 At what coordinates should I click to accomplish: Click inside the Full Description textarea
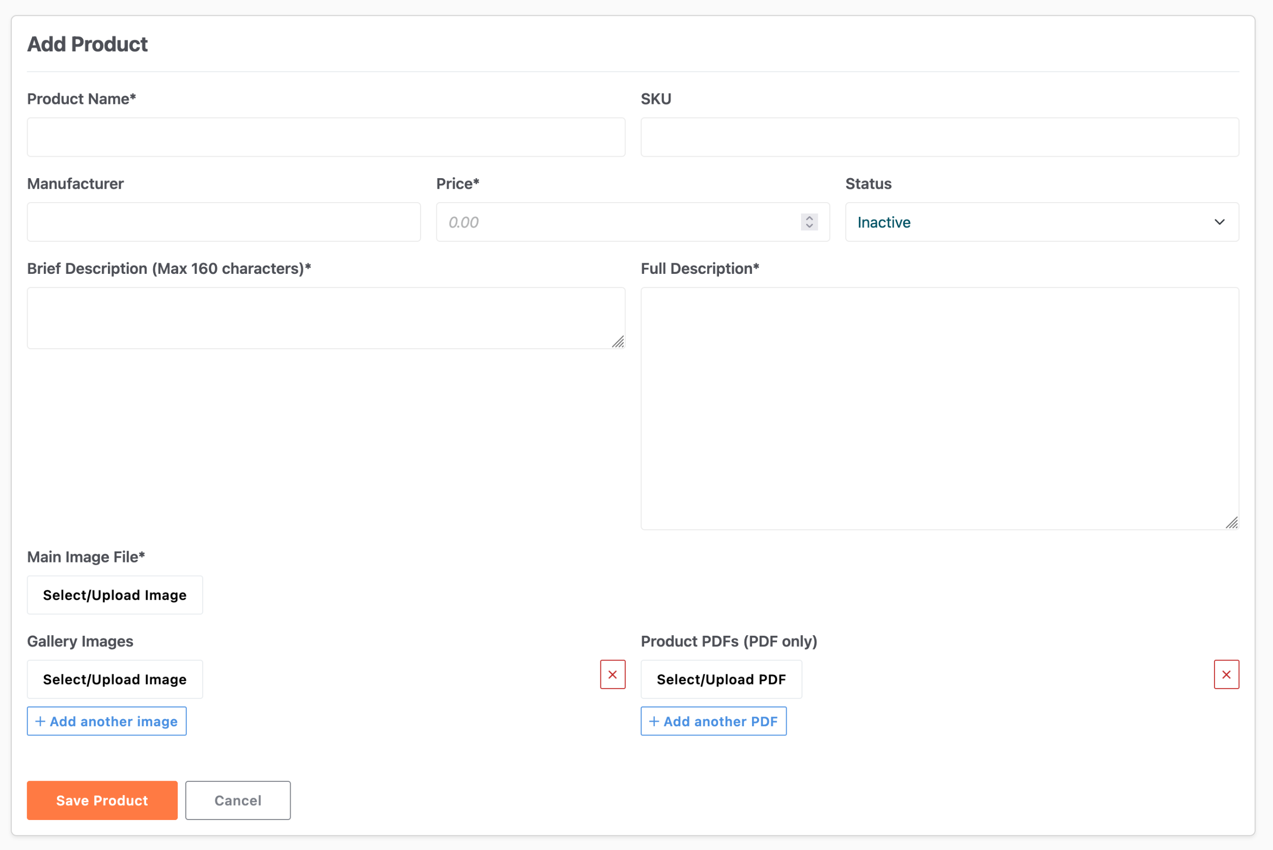pos(939,408)
